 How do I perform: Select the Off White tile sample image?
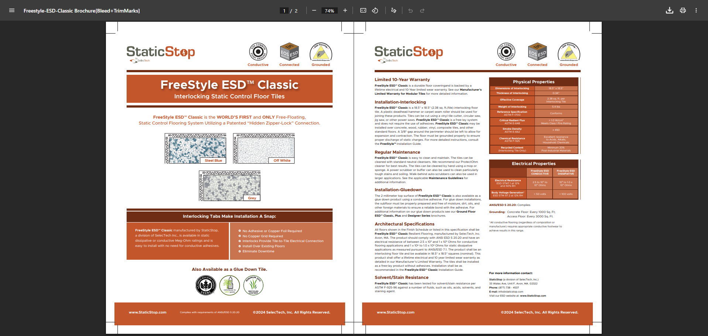coord(264,148)
